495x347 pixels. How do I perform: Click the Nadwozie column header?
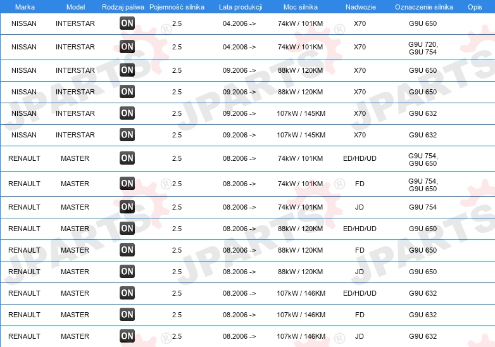[x=361, y=7]
